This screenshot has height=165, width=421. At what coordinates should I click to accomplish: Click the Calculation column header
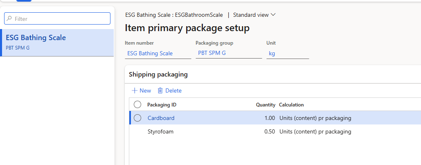(291, 104)
